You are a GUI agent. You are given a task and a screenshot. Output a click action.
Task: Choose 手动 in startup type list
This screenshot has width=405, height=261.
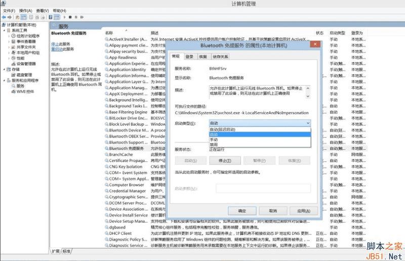260,140
